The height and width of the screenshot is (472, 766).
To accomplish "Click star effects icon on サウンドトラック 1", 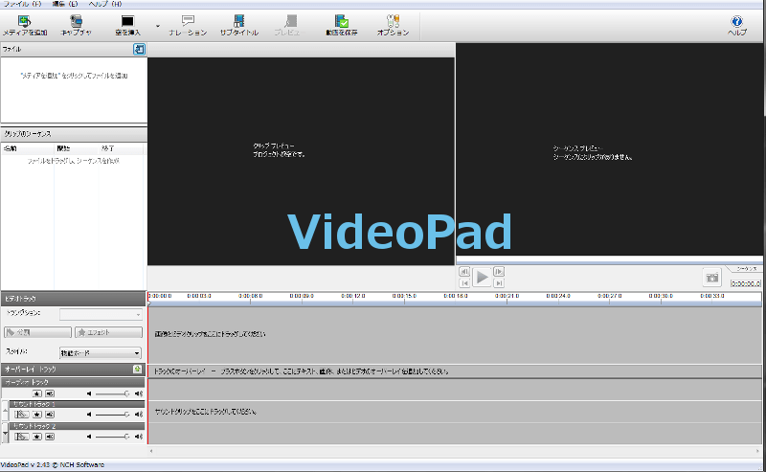I will point(37,415).
